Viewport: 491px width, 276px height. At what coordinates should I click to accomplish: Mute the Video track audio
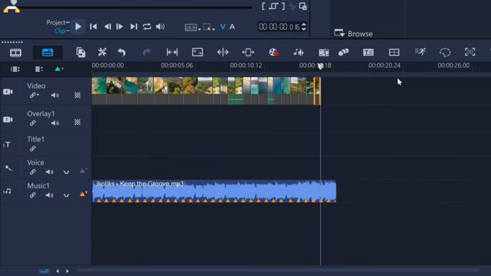(55, 95)
